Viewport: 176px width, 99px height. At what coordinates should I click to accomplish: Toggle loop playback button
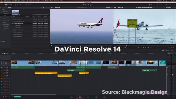tap(151, 47)
